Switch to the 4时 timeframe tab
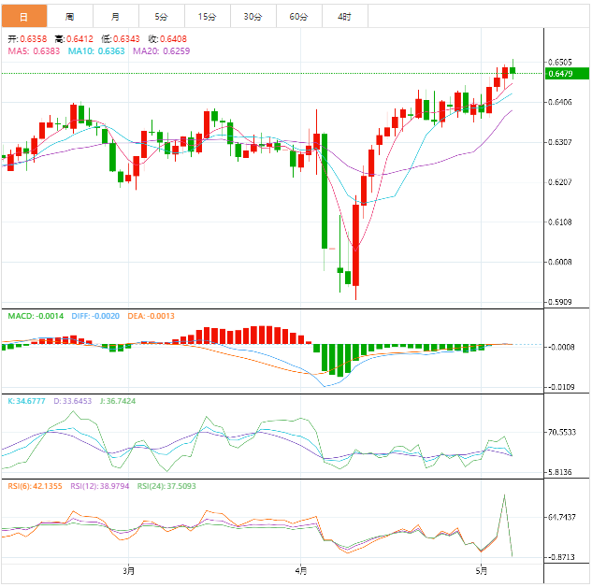The height and width of the screenshot is (587, 592). [x=344, y=17]
